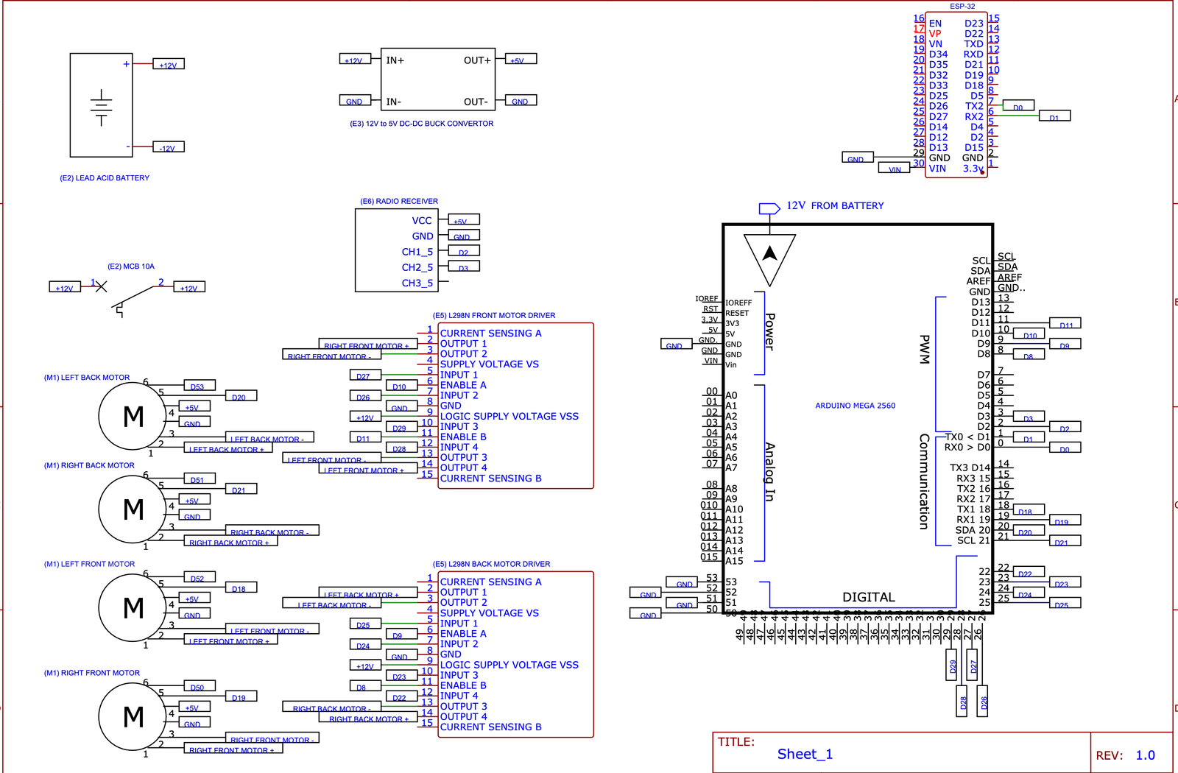The height and width of the screenshot is (773, 1178).
Task: Select the Left Back Motor M circle
Action: point(133,417)
